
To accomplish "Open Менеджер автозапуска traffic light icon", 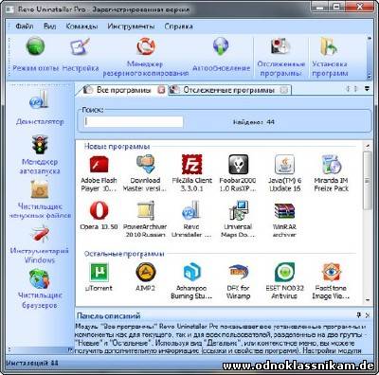I will tap(40, 144).
